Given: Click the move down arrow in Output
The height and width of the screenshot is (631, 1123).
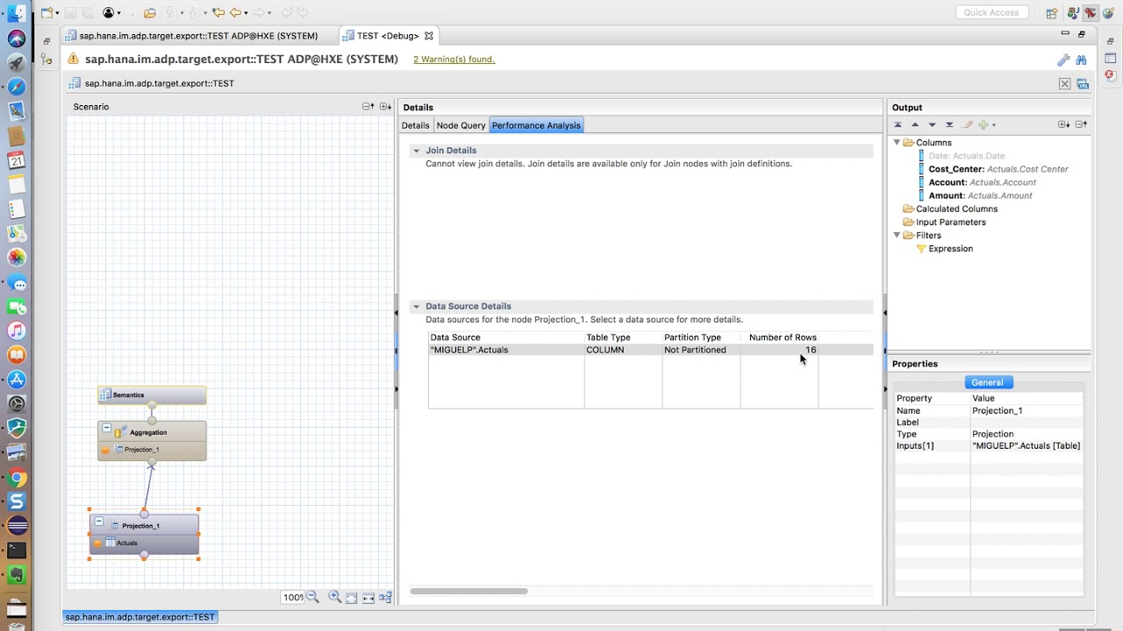Looking at the screenshot, I should point(932,124).
